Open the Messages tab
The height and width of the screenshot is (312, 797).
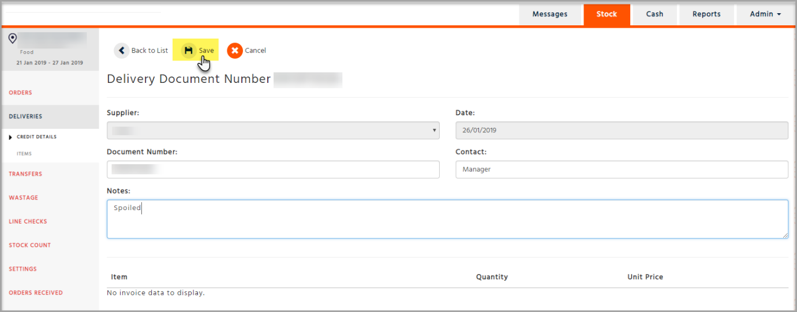point(549,14)
